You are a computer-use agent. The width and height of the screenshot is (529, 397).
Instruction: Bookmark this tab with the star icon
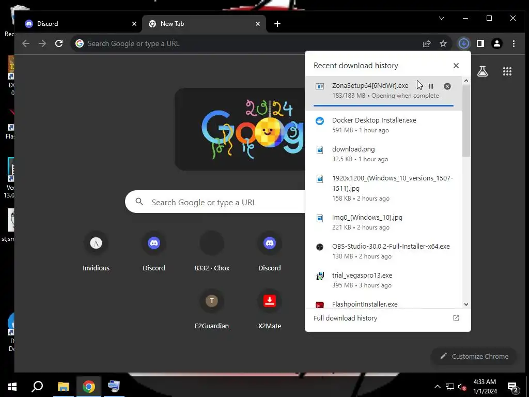pos(443,43)
